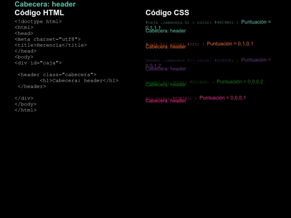Viewport: 291px width, 218px height.
Task: Click the "<header class="cabecera">" code line
Action: click(57, 75)
